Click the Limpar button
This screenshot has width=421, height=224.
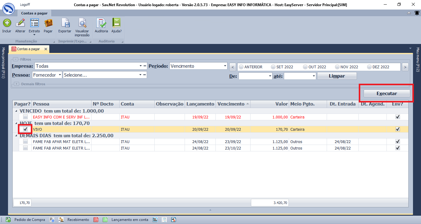point(337,76)
